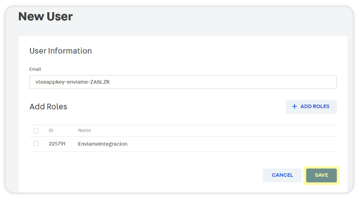The width and height of the screenshot is (362, 199).
Task: Sort roles by the ID column header
Action: [x=51, y=131]
